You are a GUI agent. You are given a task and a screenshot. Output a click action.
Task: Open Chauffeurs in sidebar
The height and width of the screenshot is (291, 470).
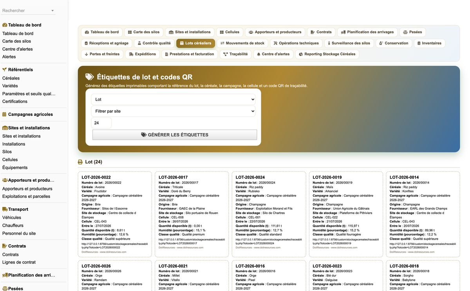point(13,226)
